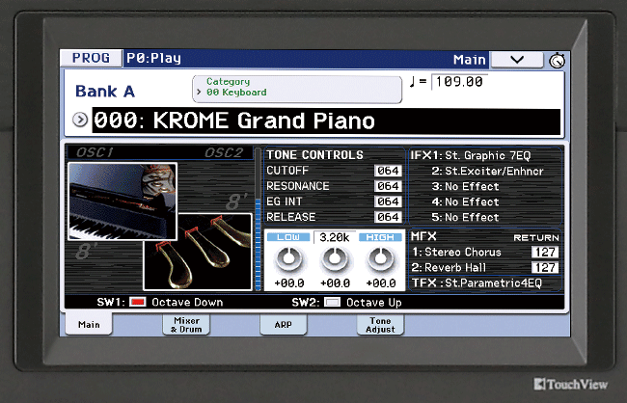This screenshot has width=627, height=403.
Task: Click the MFX RETURN column label
Action: coord(536,238)
